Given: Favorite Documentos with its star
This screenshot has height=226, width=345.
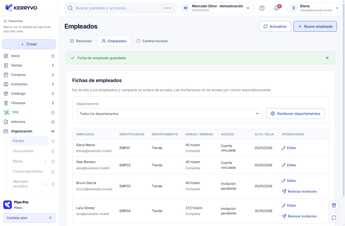Looking at the screenshot, I should [x=53, y=151].
